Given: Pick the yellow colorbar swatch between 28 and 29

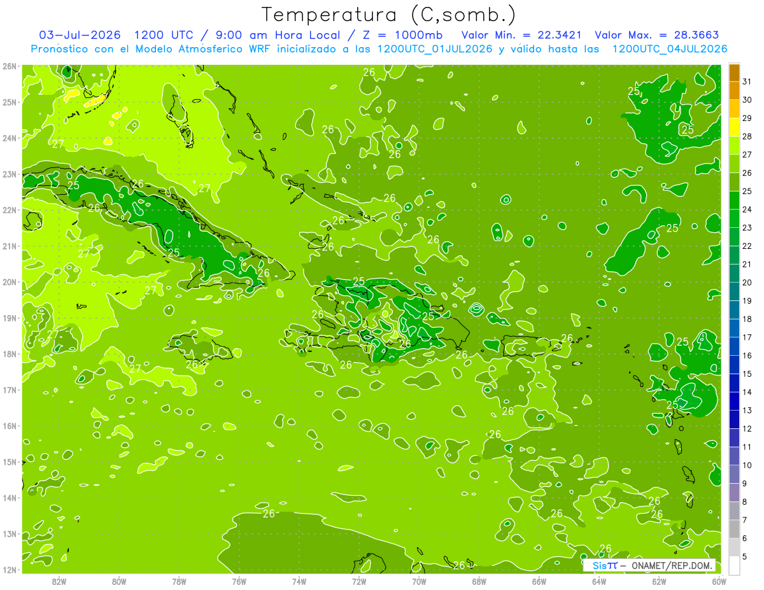Looking at the screenshot, I should (x=734, y=127).
